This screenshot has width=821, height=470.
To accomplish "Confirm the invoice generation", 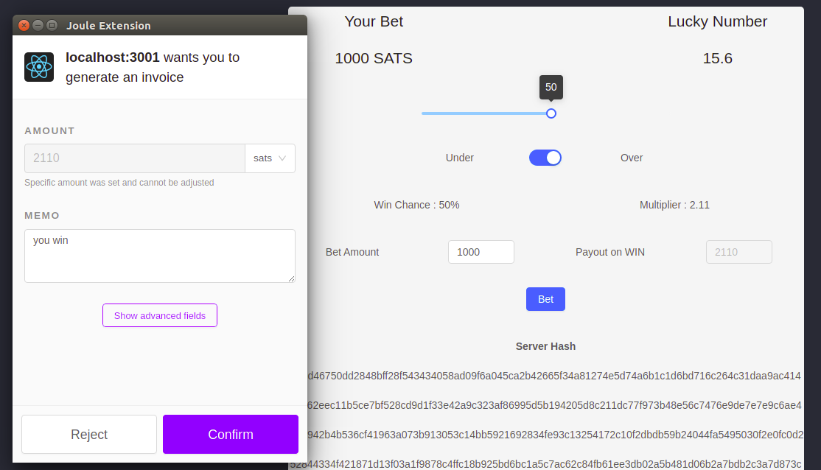I will tap(231, 435).
